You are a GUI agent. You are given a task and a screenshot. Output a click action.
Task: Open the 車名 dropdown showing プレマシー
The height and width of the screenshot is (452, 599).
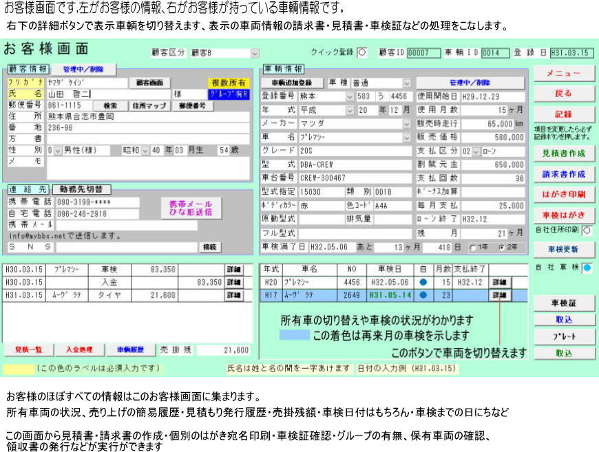407,138
